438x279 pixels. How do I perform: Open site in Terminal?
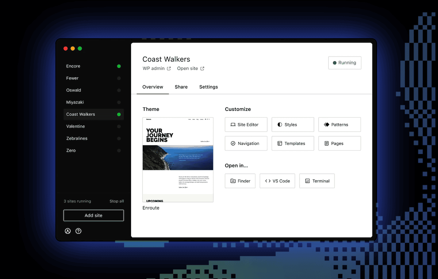click(317, 181)
